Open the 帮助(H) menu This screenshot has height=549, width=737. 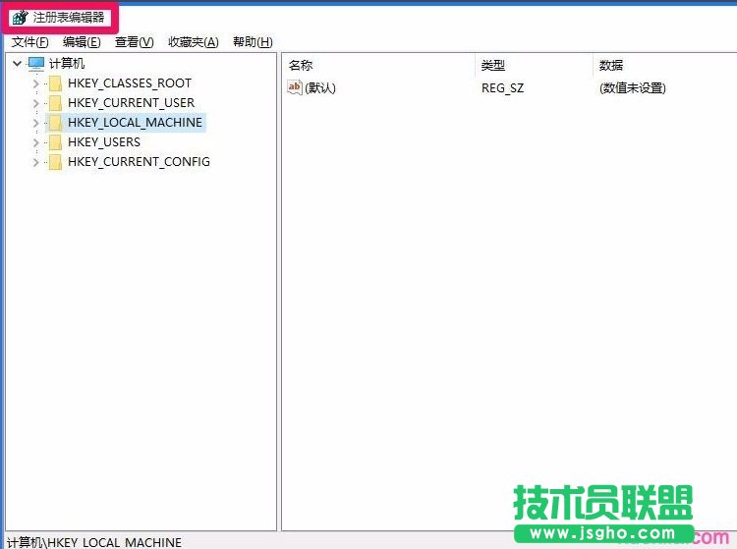pos(252,42)
